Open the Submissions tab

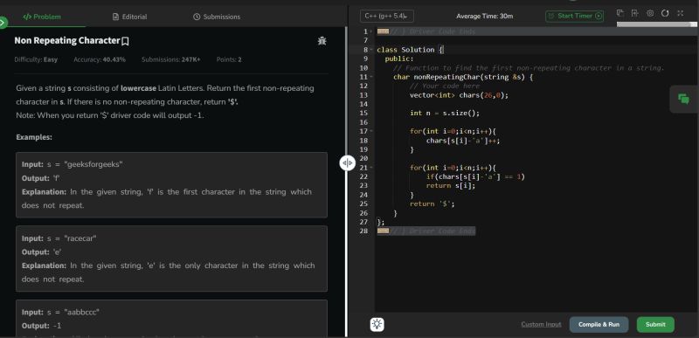point(217,17)
